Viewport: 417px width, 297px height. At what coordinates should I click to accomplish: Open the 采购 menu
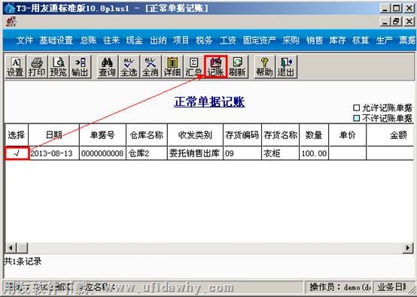point(291,41)
